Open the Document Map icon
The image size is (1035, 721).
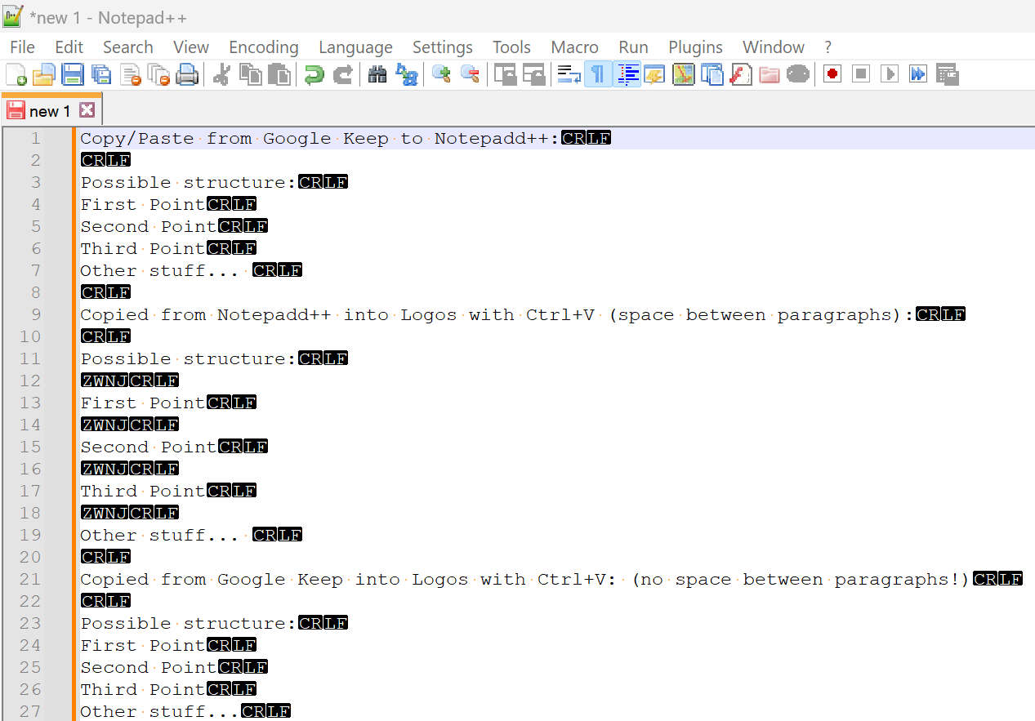(683, 75)
